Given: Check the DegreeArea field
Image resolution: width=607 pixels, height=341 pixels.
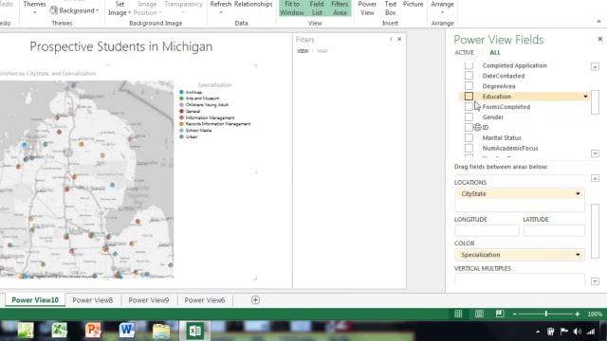Looking at the screenshot, I should pos(469,86).
